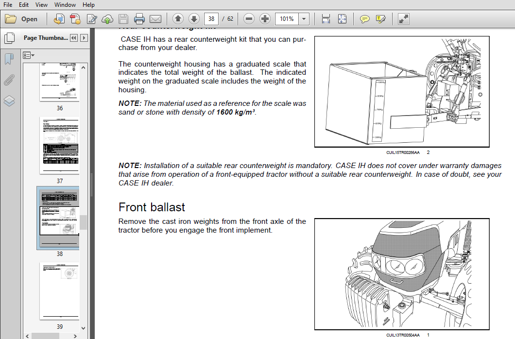Open the File menu
Viewport: 515px width, 339px height.
coord(8,4)
